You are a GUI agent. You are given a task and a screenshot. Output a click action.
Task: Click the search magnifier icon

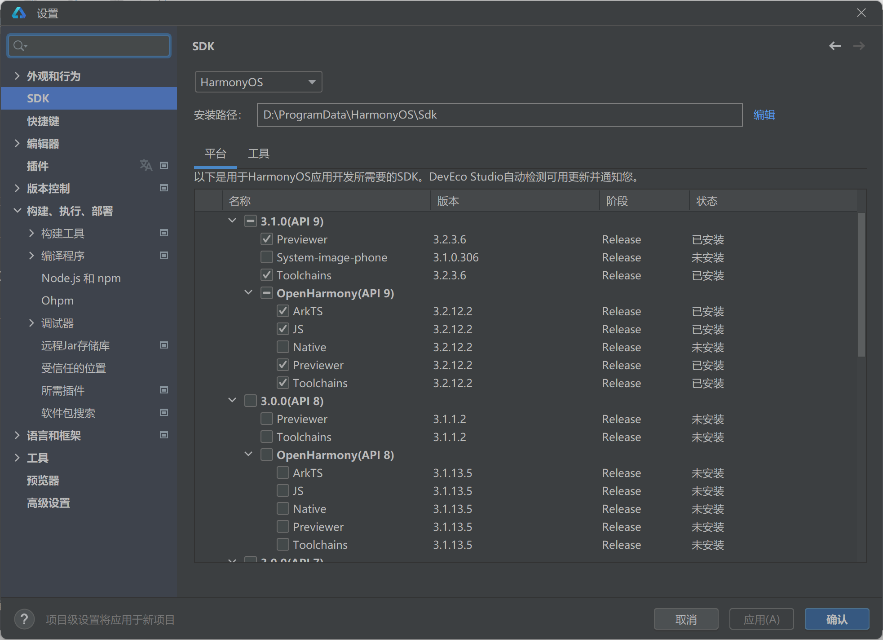(x=20, y=46)
